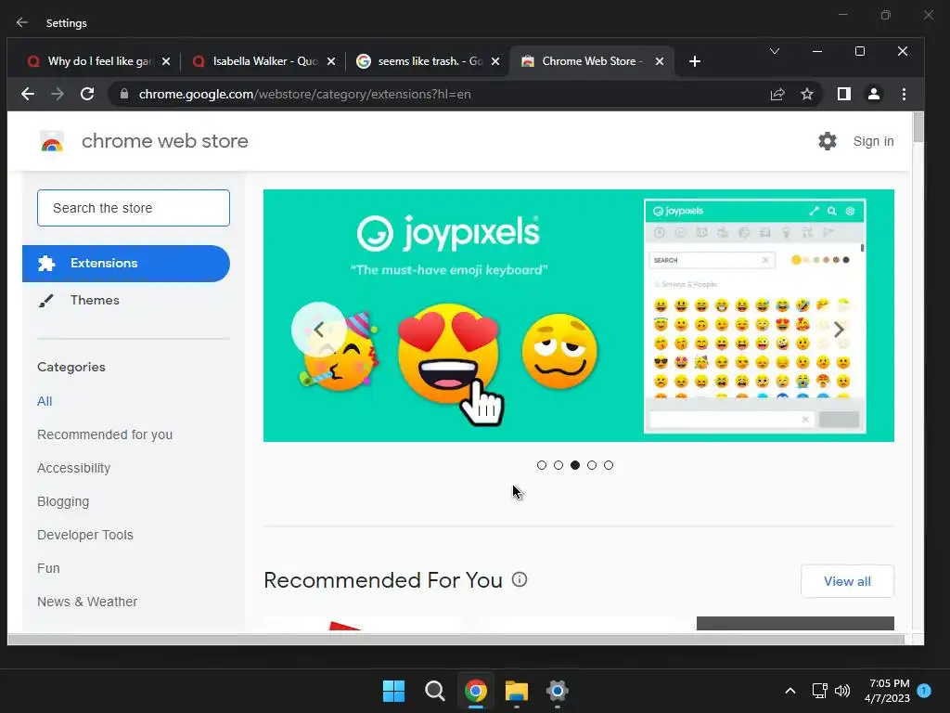Click the All category link
Viewport: 950px width, 713px height.
45,401
